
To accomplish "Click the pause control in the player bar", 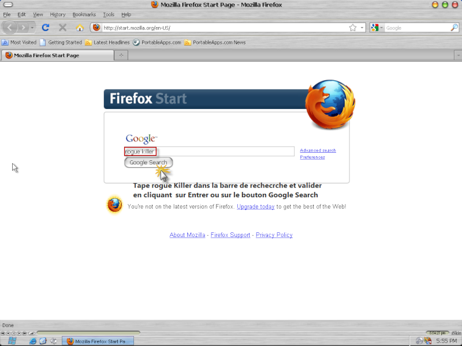I will pos(13,333).
